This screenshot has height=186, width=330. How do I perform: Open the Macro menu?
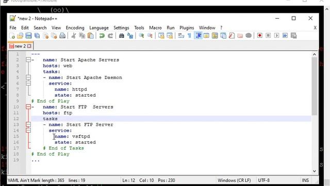[155, 28]
